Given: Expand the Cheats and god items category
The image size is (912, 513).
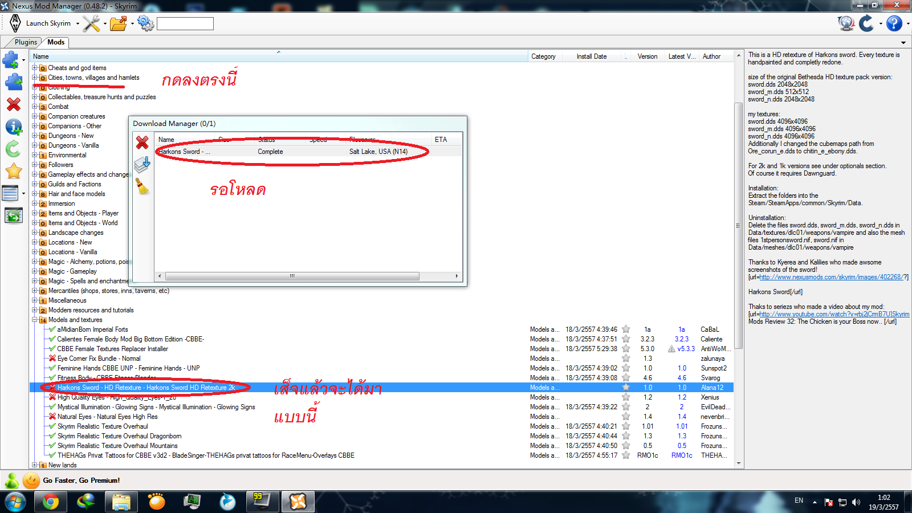Looking at the screenshot, I should [35, 68].
